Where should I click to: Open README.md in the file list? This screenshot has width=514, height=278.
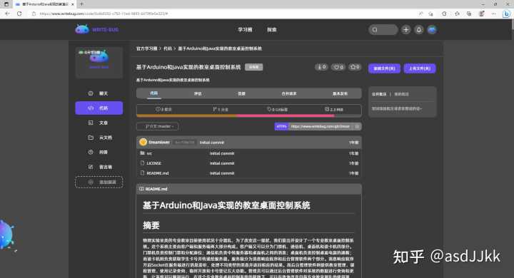click(x=157, y=173)
